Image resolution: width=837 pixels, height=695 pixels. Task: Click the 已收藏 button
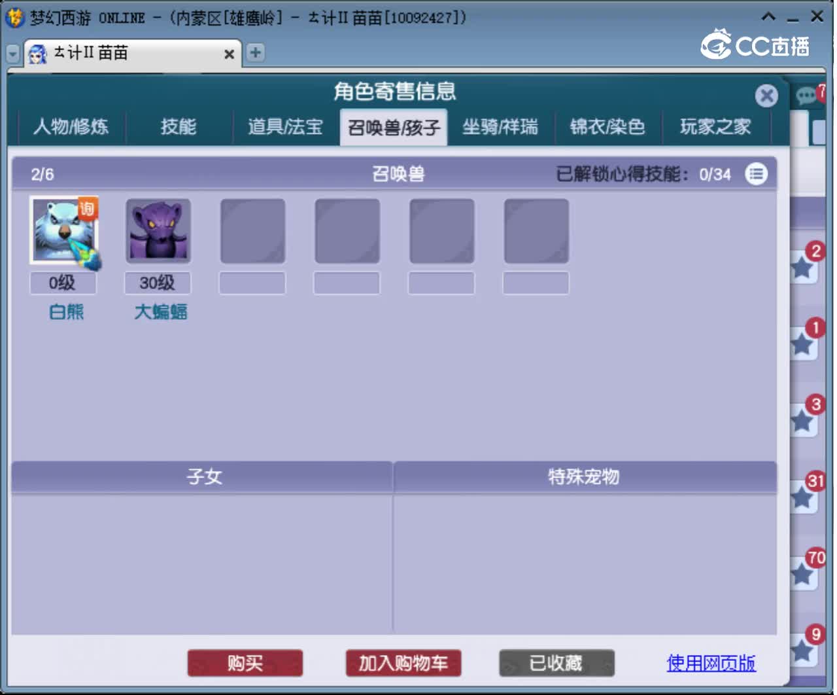click(556, 663)
